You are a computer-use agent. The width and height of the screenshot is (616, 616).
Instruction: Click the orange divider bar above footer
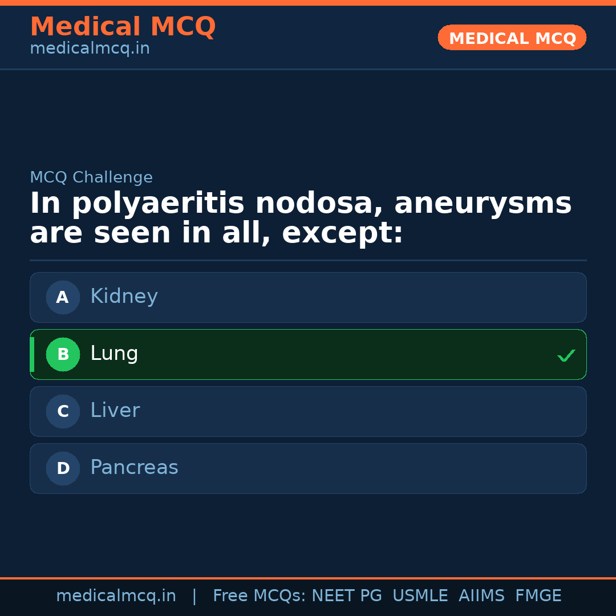pos(308,577)
